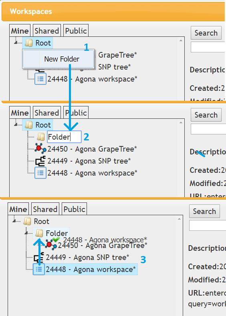Select '24450 - Agona GrapeTree*' in the middle panel
The width and height of the screenshot is (226, 316).
92,149
